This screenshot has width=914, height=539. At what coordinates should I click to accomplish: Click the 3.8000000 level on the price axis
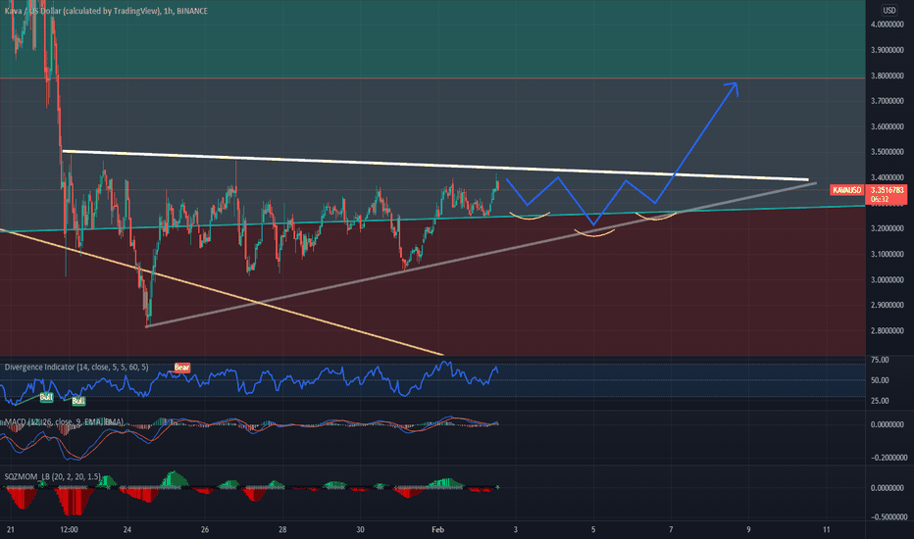point(888,75)
